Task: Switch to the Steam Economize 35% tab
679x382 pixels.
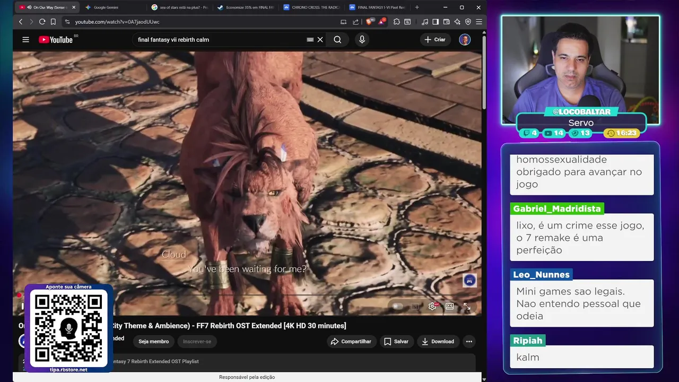Action: [246, 7]
